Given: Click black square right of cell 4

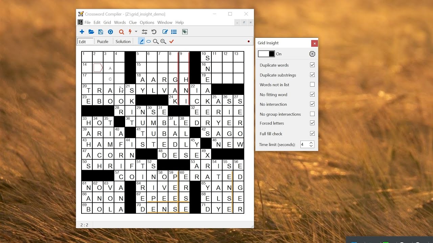Looking at the screenshot, I should [x=130, y=57].
